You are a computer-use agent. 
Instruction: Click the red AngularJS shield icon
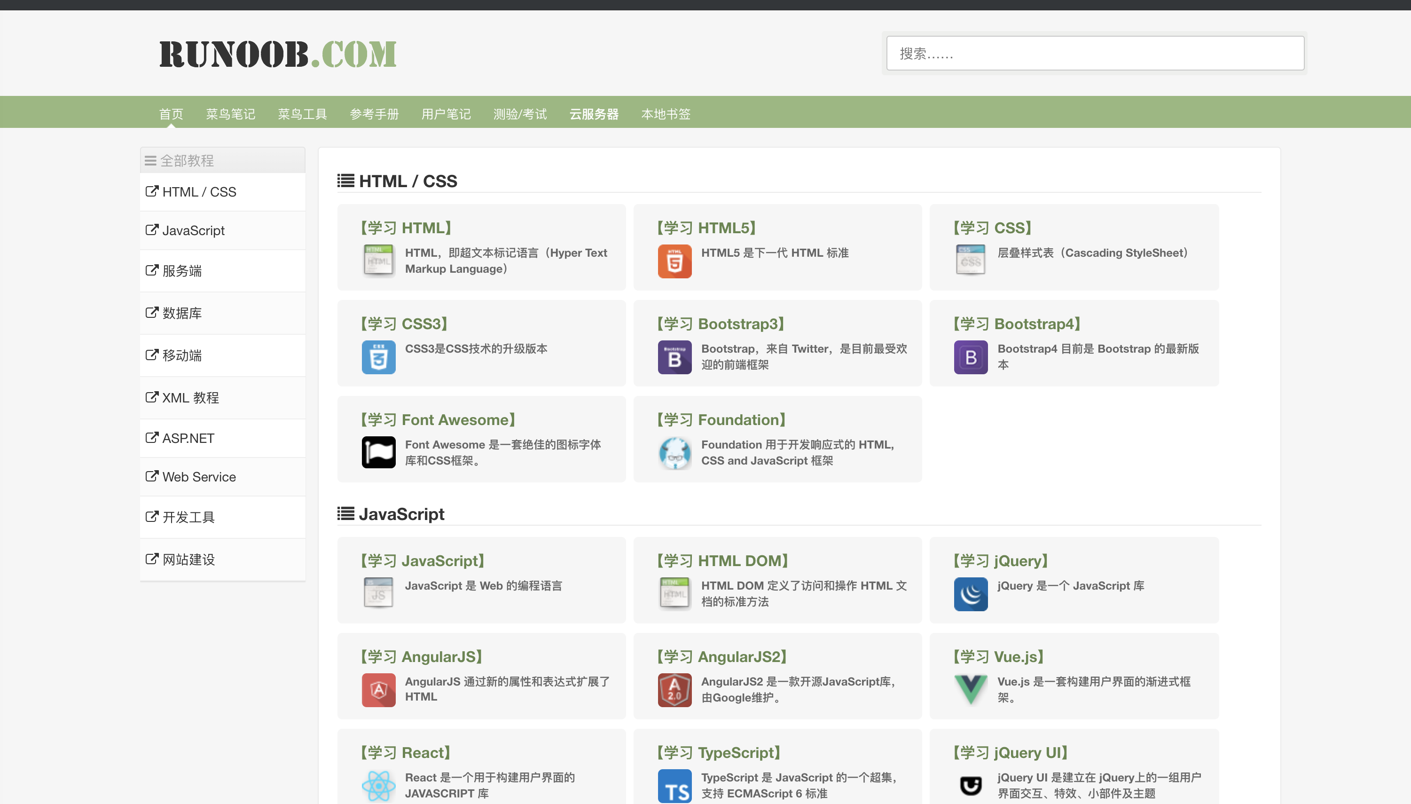click(378, 690)
